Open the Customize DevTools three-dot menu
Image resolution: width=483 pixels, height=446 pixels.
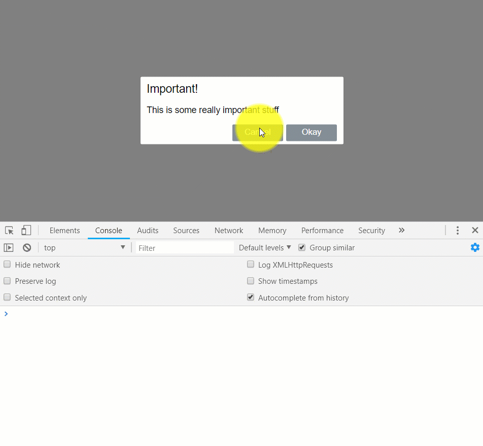(x=457, y=230)
